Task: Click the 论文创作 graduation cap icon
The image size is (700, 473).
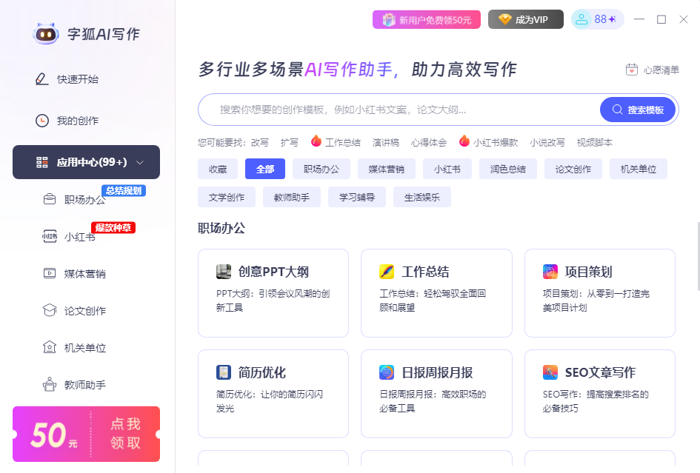Action: tap(50, 310)
